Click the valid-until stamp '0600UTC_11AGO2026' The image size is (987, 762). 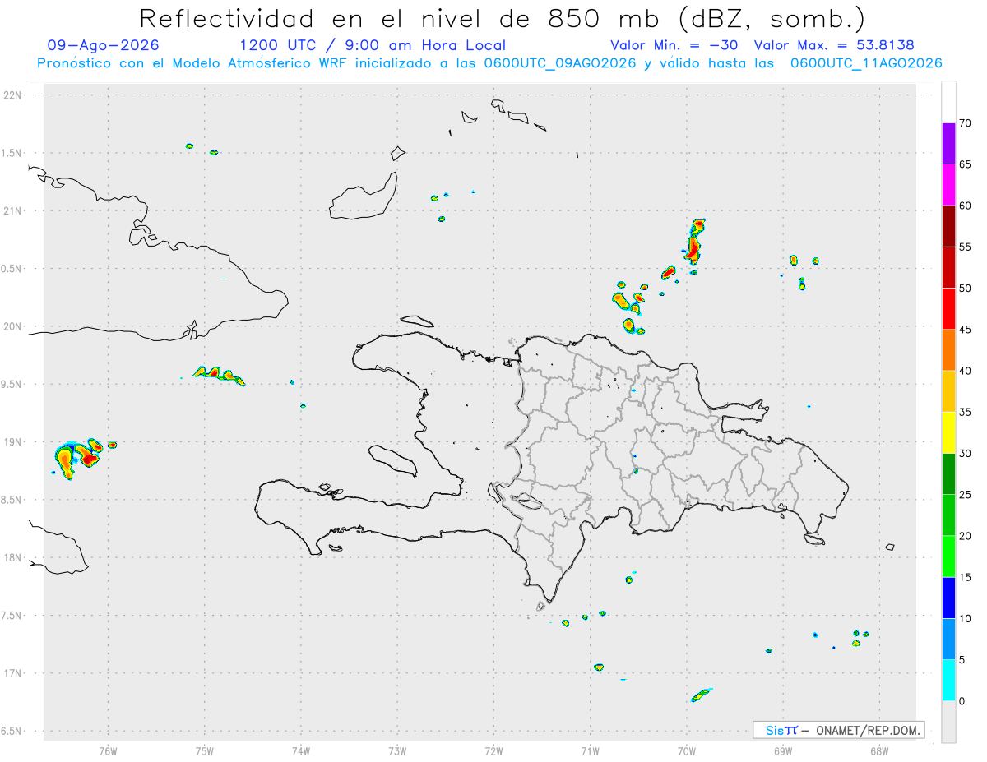tap(866, 63)
